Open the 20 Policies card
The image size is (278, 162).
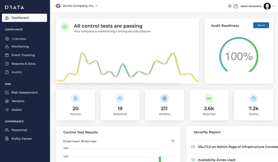tap(75, 105)
